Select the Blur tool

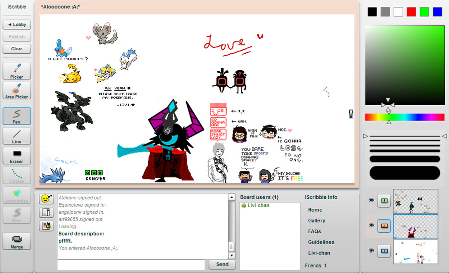(x=16, y=215)
